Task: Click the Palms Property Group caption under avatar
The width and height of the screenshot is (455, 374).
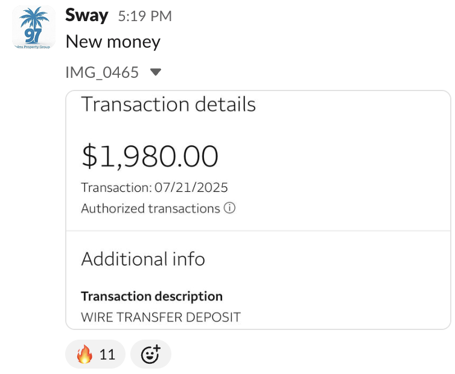Action: pyautogui.click(x=33, y=46)
